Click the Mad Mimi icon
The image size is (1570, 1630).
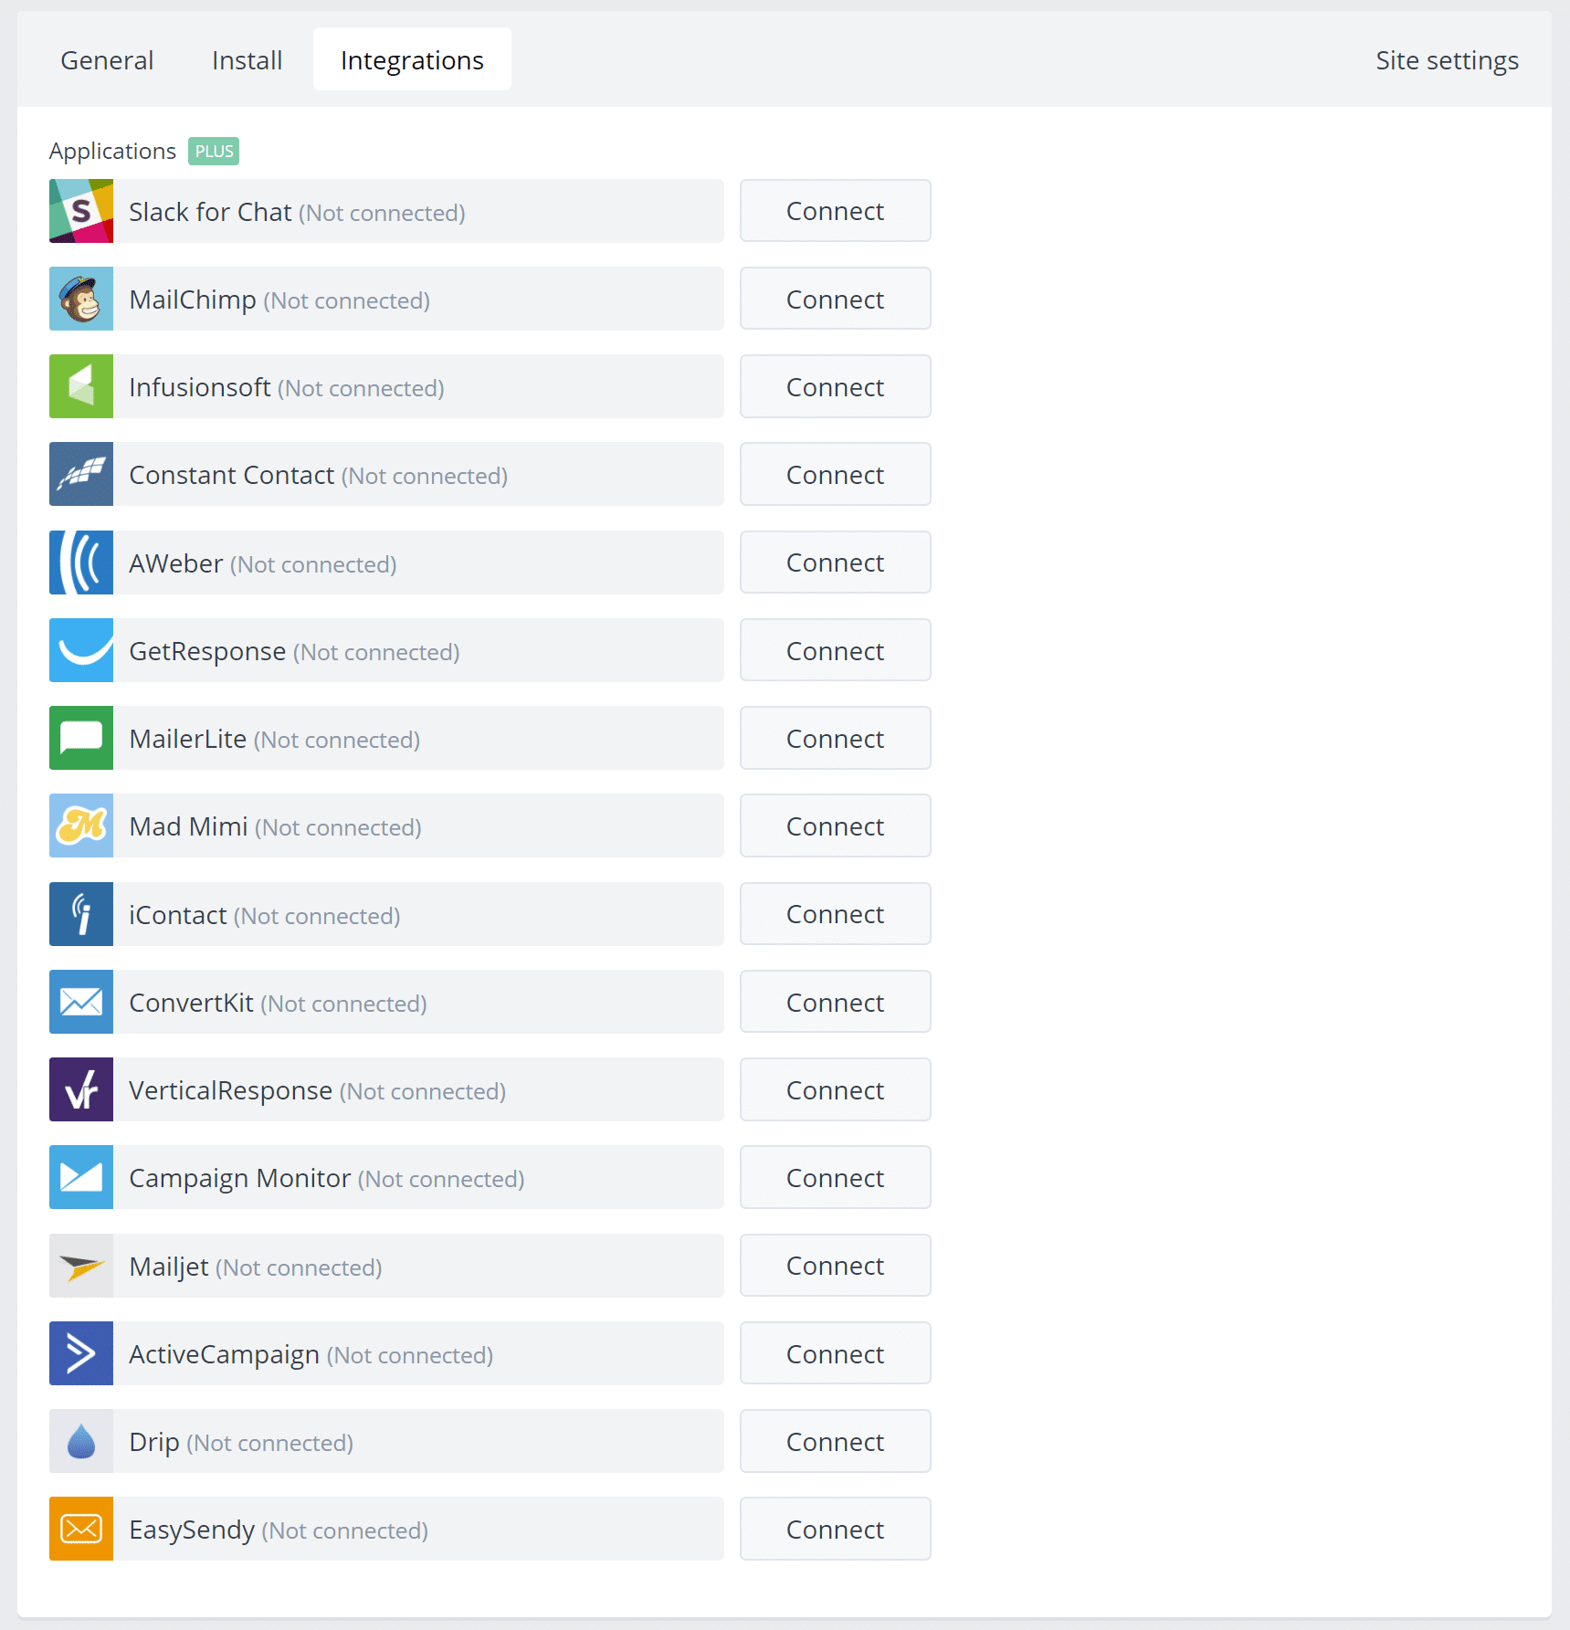(x=81, y=826)
